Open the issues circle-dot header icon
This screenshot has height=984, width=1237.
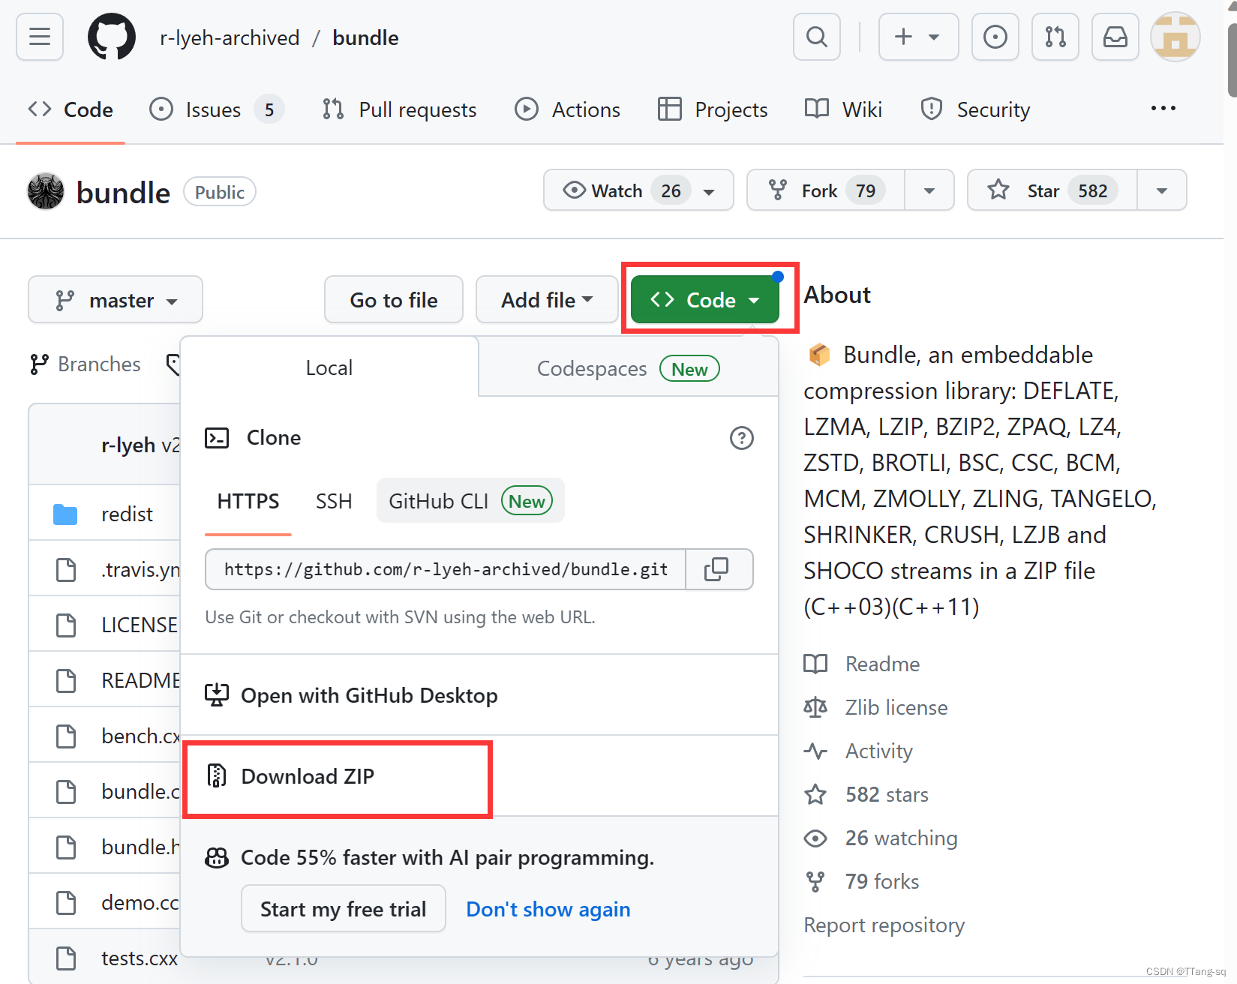click(995, 37)
